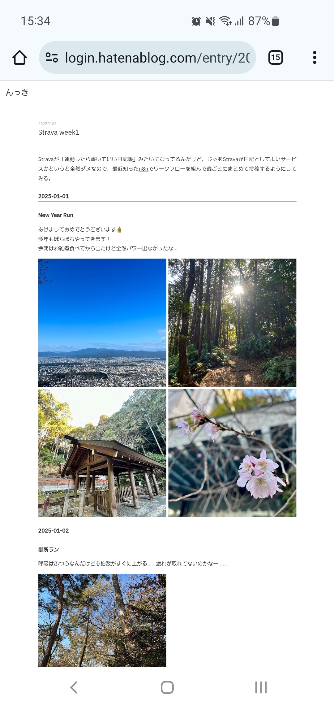Tap the 20250106 date link

click(47, 124)
